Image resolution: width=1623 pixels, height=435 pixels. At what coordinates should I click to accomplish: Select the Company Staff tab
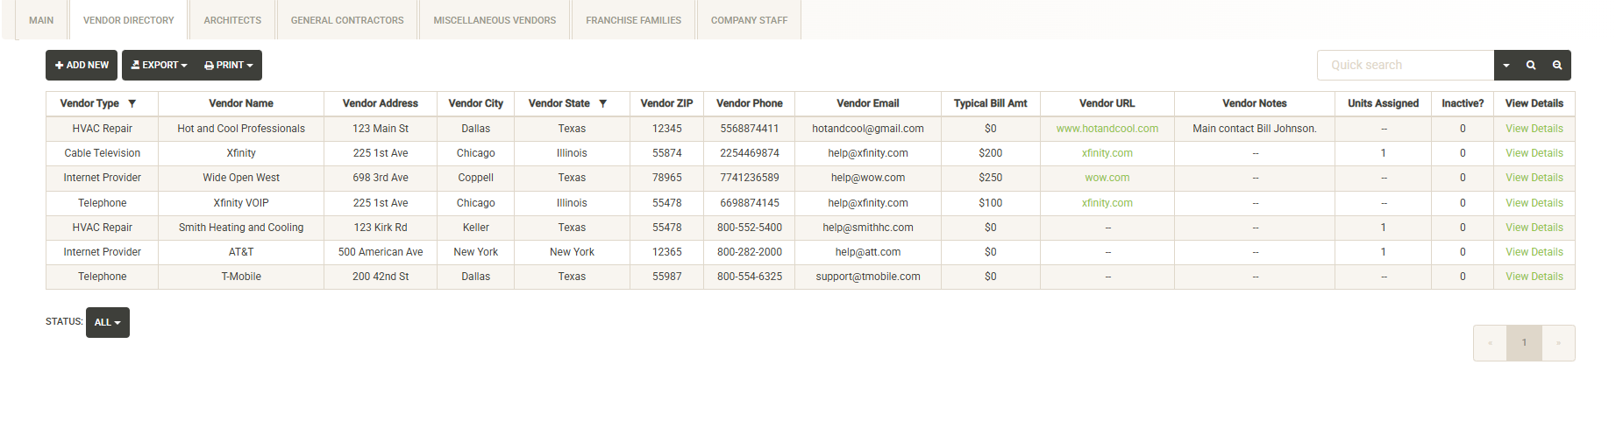click(x=749, y=20)
